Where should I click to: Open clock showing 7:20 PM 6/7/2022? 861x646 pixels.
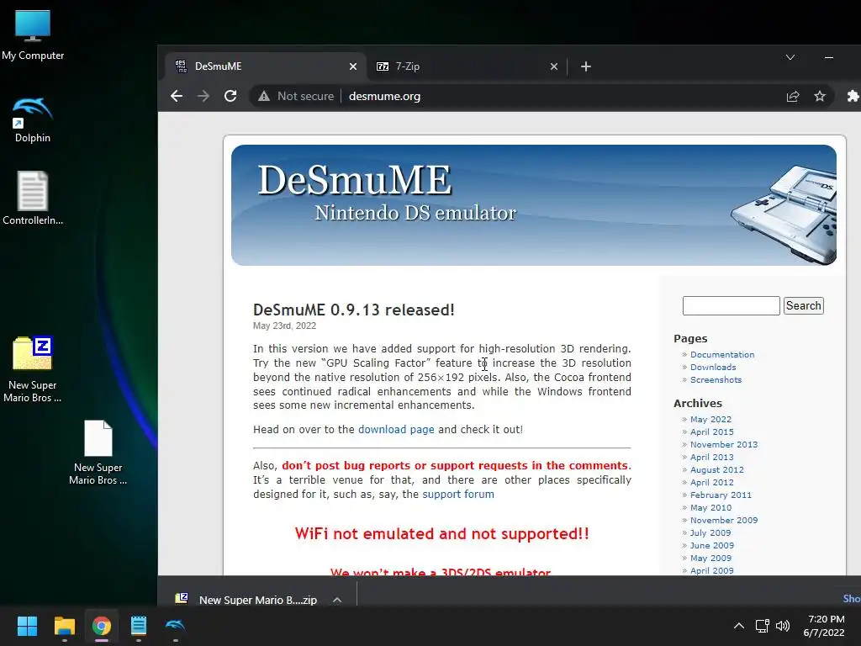pyautogui.click(x=826, y=626)
